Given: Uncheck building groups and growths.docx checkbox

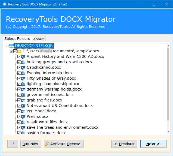Looking at the screenshot, I should click(x=19, y=62).
